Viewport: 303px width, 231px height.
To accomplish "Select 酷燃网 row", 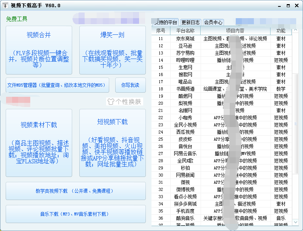I will (x=222, y=96).
